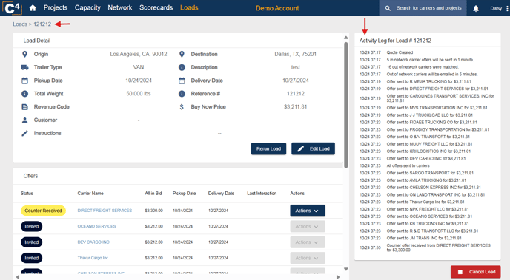The image size is (510, 280).
Task: Click the Status column header
Action: pyautogui.click(x=27, y=194)
